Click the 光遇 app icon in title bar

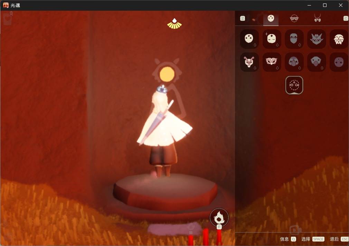(6, 5)
